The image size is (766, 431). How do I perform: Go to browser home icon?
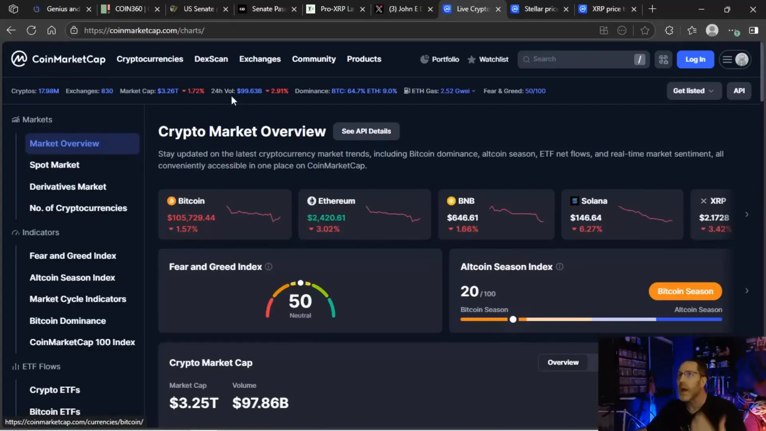point(51,30)
